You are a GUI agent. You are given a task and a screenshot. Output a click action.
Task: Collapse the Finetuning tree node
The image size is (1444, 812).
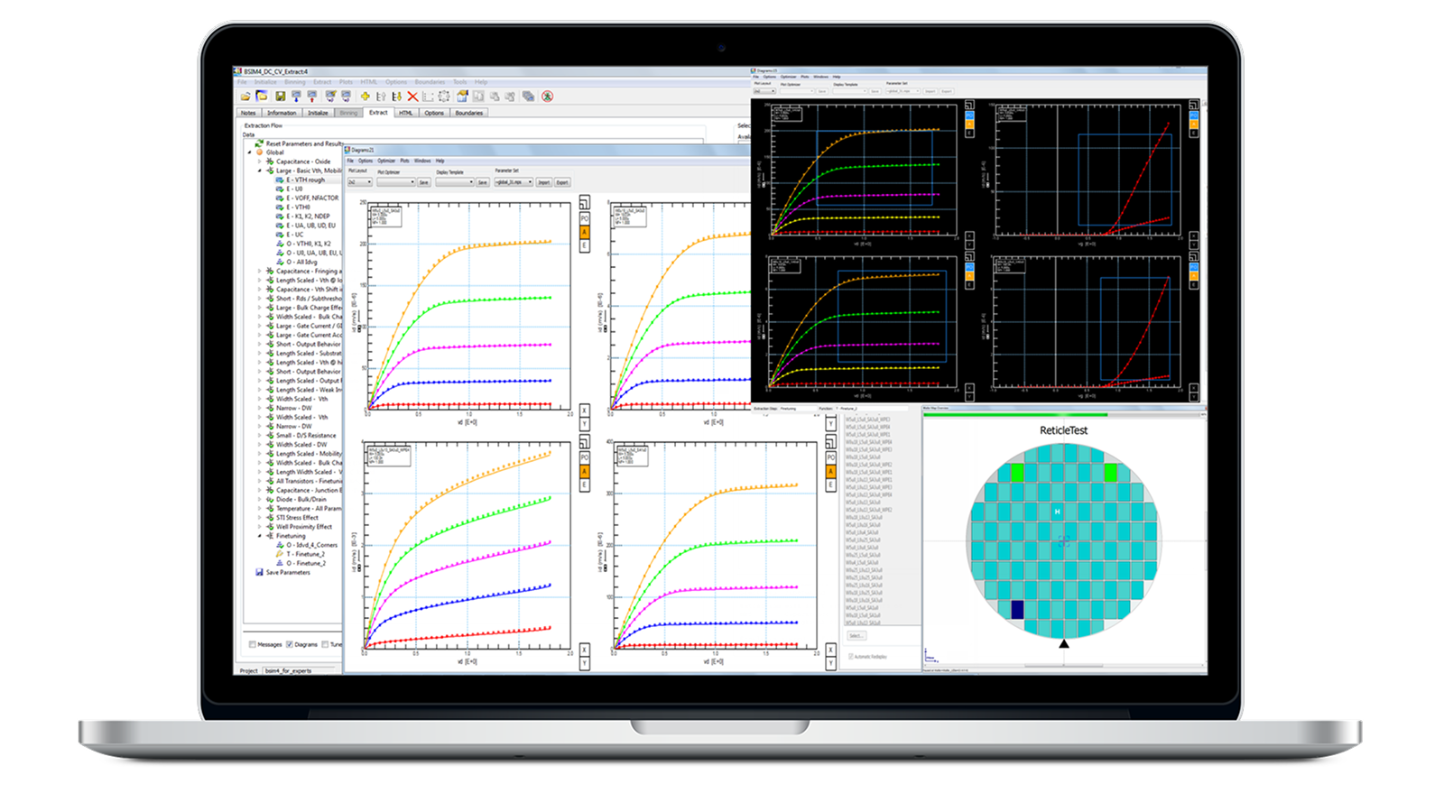click(x=260, y=536)
